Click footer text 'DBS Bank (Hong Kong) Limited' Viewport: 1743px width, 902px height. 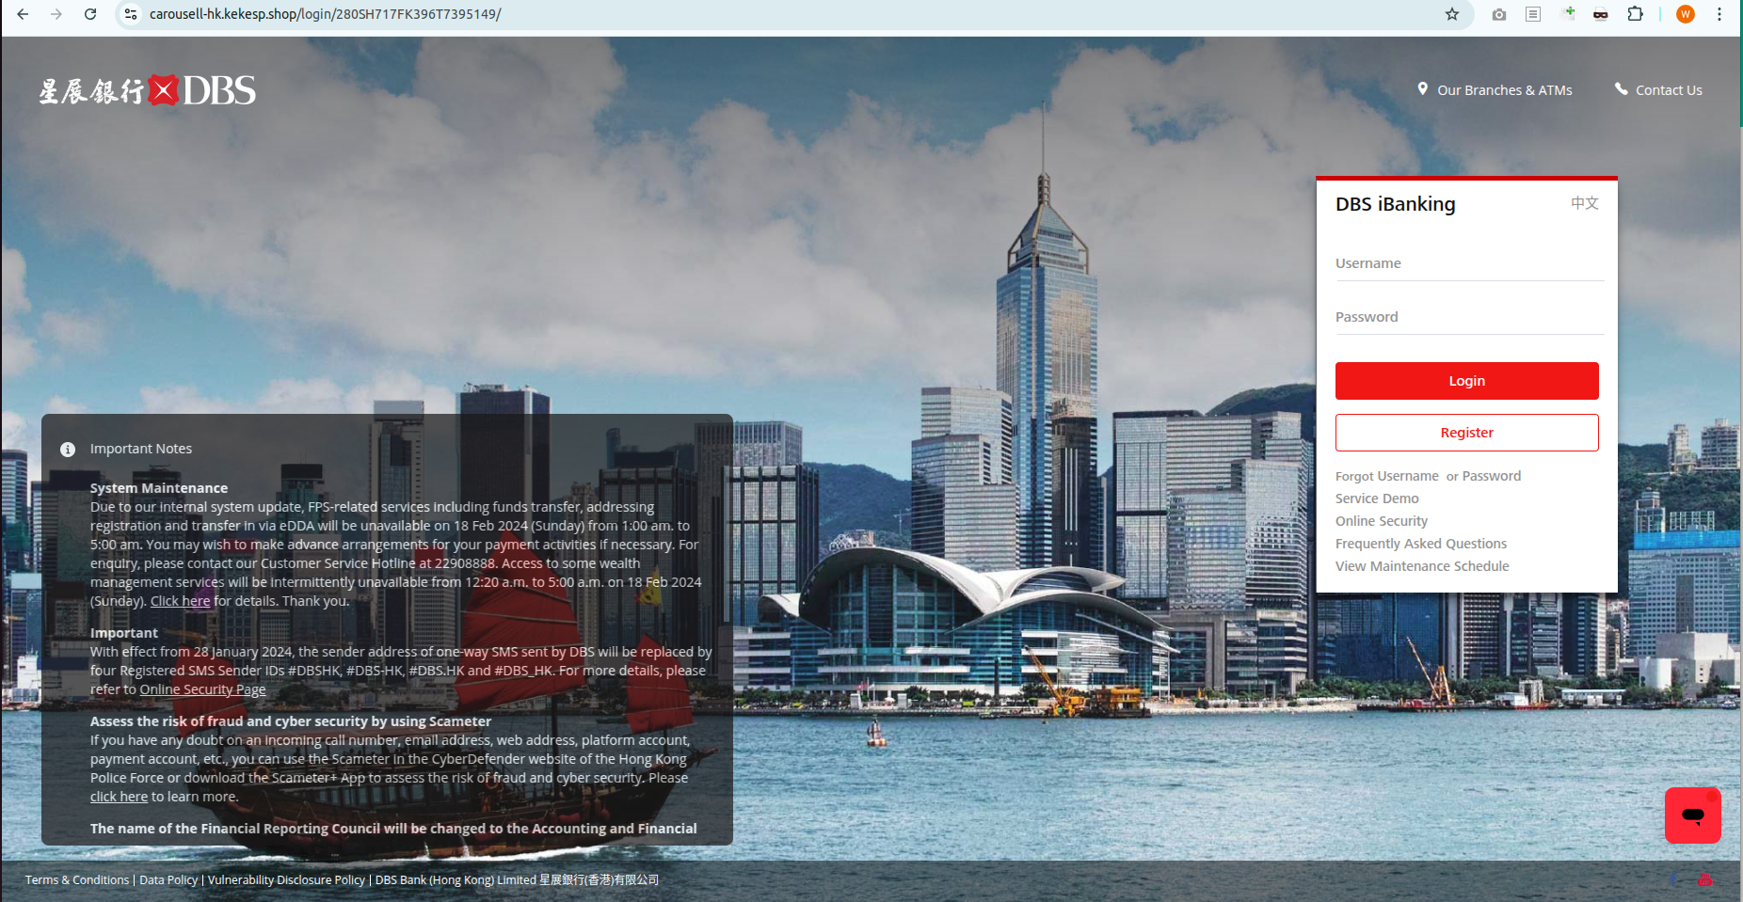456,880
